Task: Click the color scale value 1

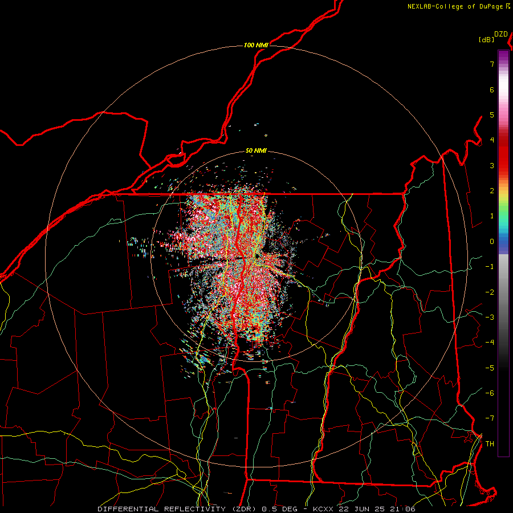Action: tap(492, 216)
